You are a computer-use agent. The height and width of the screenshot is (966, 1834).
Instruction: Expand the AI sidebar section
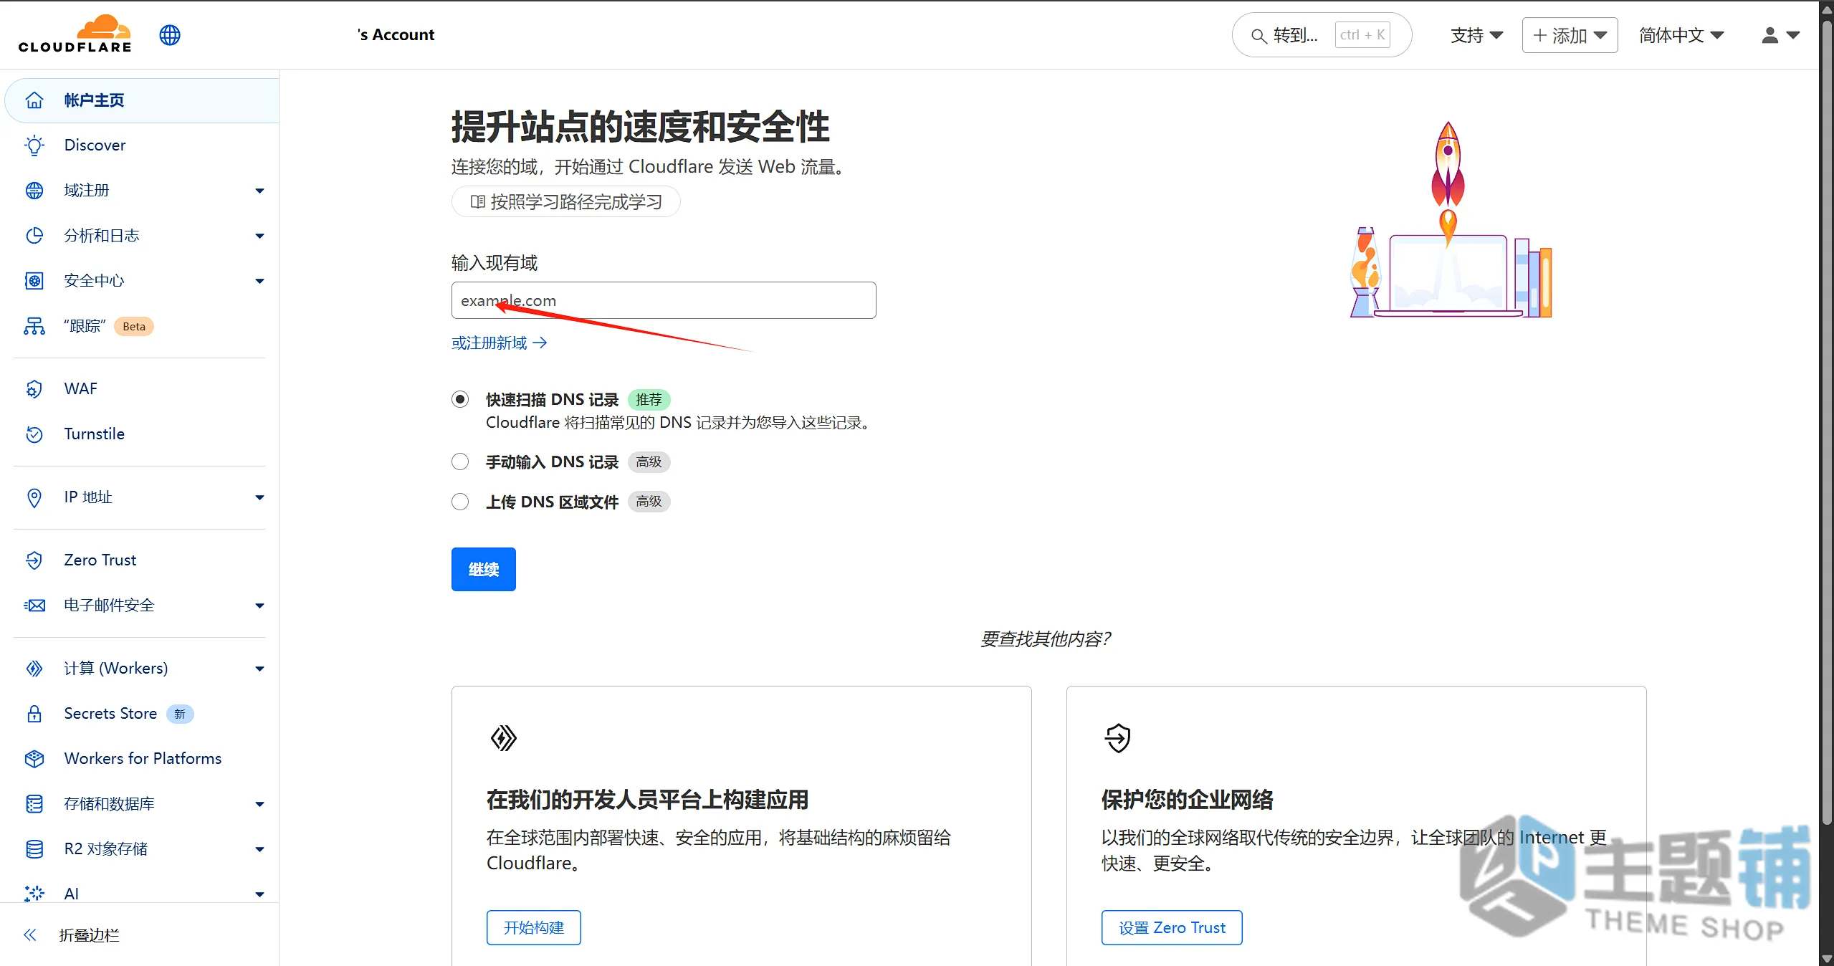[x=259, y=894]
